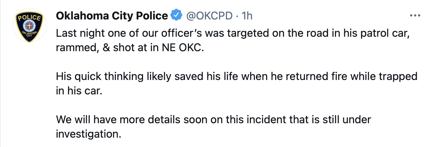The width and height of the screenshot is (433, 147).
Task: Open the @OKCPD handle link
Action: pyautogui.click(x=210, y=16)
